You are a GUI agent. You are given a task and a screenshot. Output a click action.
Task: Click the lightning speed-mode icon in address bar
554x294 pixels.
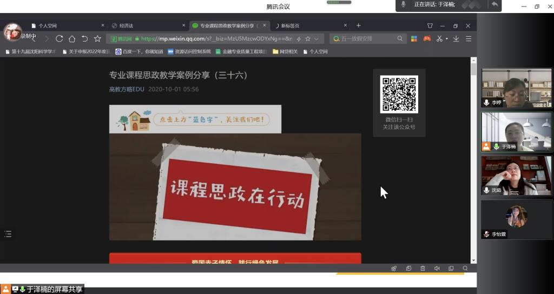coord(299,39)
